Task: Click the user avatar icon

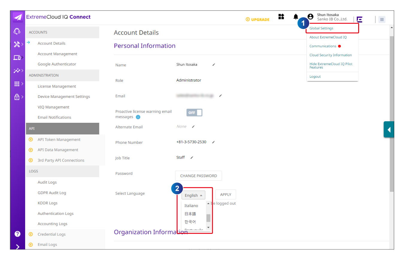Action: pyautogui.click(x=311, y=17)
